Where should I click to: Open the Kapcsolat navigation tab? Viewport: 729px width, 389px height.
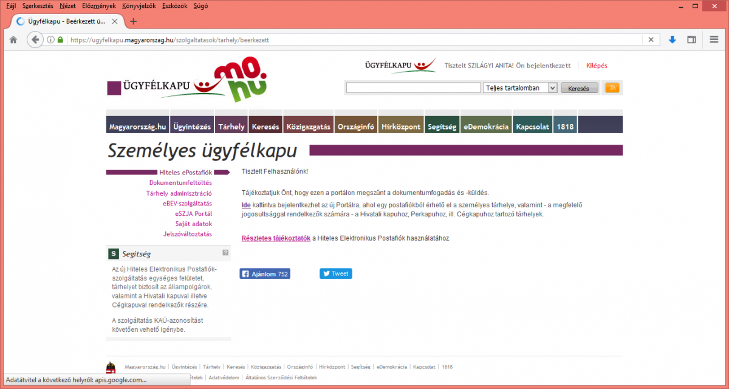pyautogui.click(x=532, y=124)
